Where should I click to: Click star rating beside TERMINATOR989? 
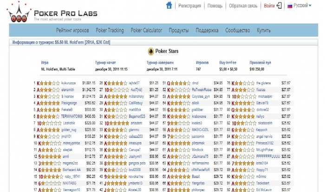[x=50, y=117]
